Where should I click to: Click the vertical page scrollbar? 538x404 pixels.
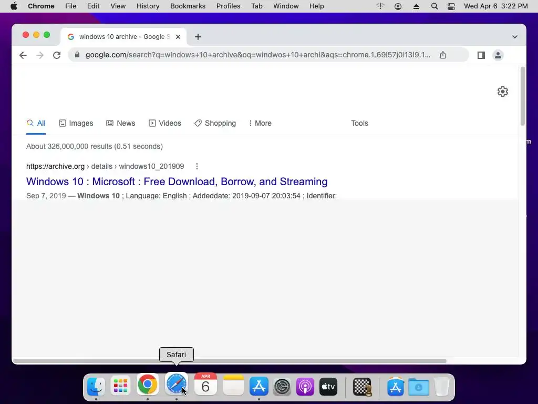click(523, 97)
